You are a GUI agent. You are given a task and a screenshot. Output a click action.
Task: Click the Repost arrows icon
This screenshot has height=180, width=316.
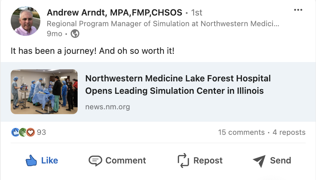[x=183, y=160]
